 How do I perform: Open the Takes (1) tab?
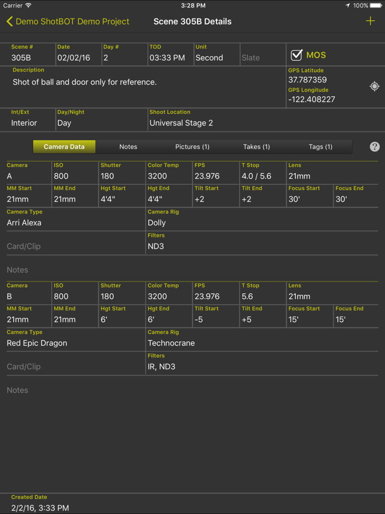257,147
